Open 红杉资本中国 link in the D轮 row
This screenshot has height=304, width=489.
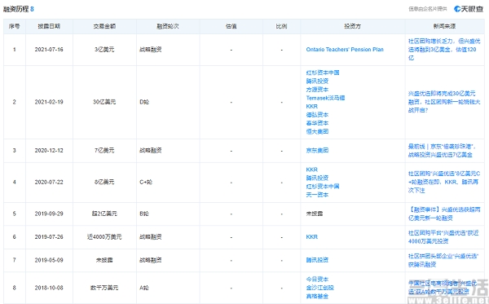[x=323, y=73]
